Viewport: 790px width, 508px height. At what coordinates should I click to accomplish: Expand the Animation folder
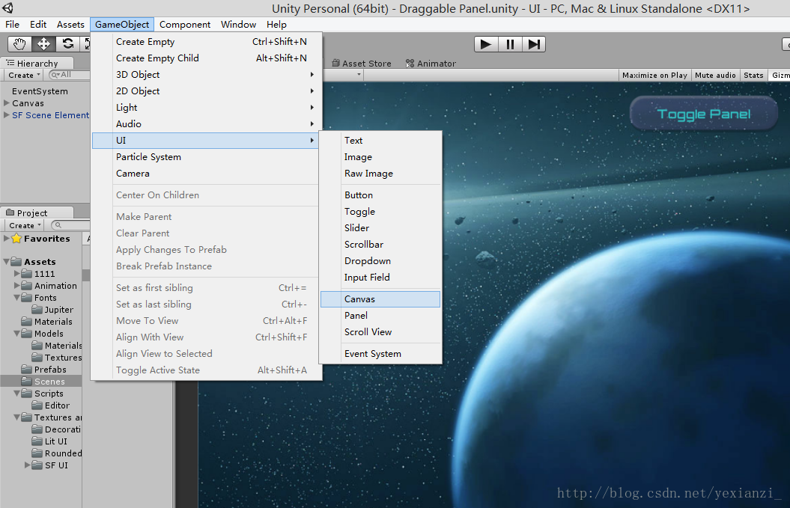(17, 286)
